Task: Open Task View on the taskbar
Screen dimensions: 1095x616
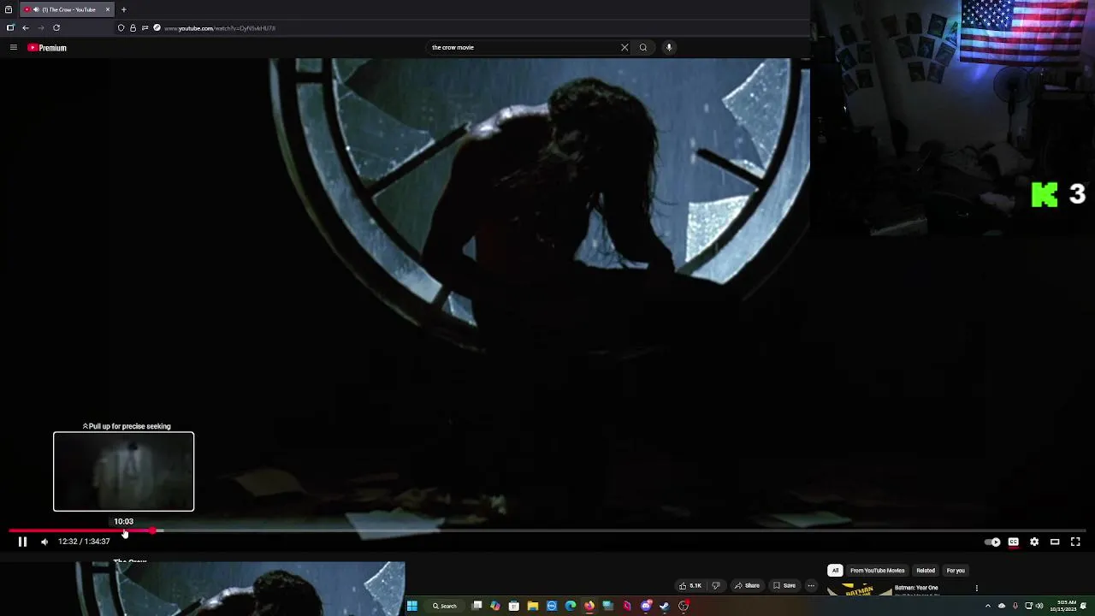Action: (x=477, y=606)
